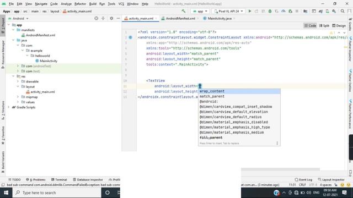Select AndroidManifest.xml in project tree
The height and width of the screenshot is (198, 353).
[40, 35]
